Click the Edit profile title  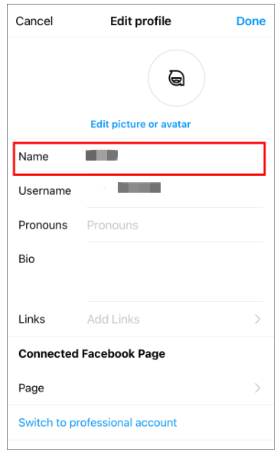coord(141,21)
